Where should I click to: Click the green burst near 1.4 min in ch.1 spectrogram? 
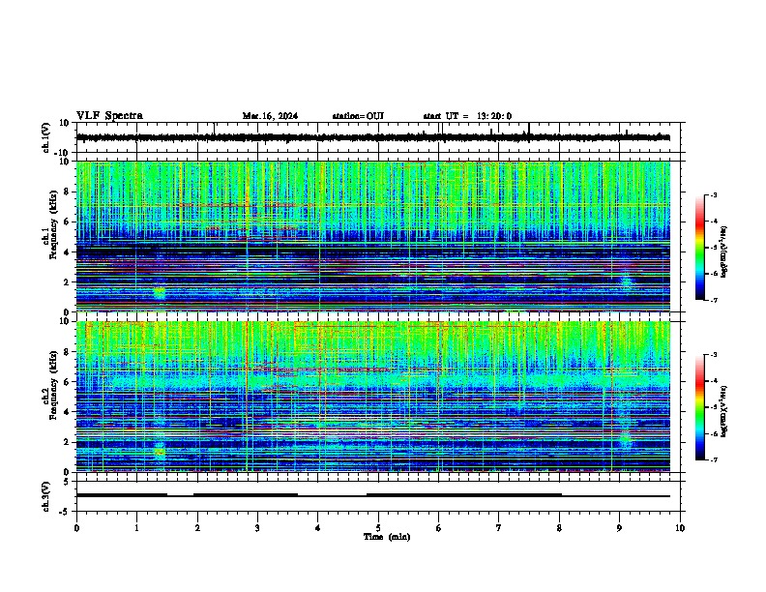[x=160, y=293]
